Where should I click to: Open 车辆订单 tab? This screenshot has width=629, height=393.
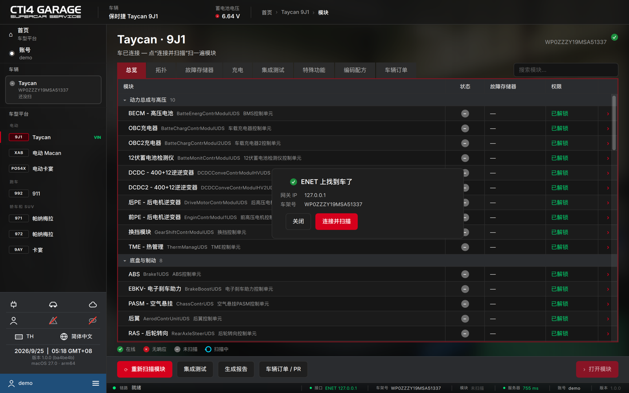[x=396, y=70]
